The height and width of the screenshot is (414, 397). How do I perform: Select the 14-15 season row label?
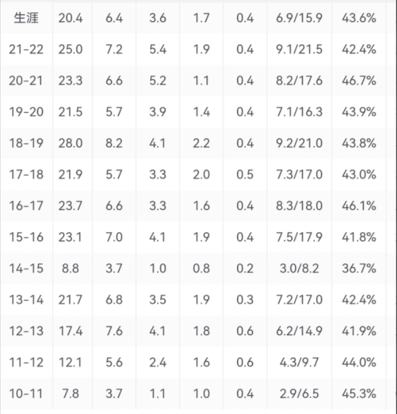(26, 269)
